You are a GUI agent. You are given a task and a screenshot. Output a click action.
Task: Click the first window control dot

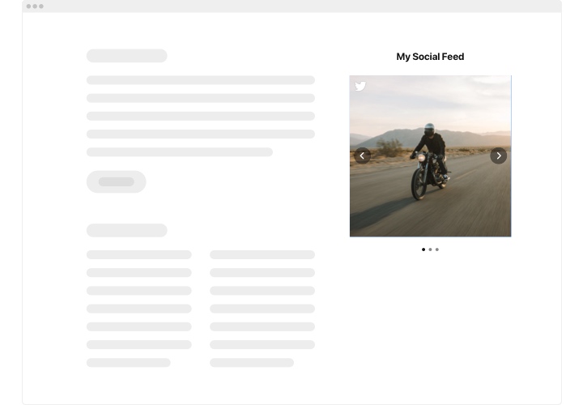pyautogui.click(x=28, y=6)
